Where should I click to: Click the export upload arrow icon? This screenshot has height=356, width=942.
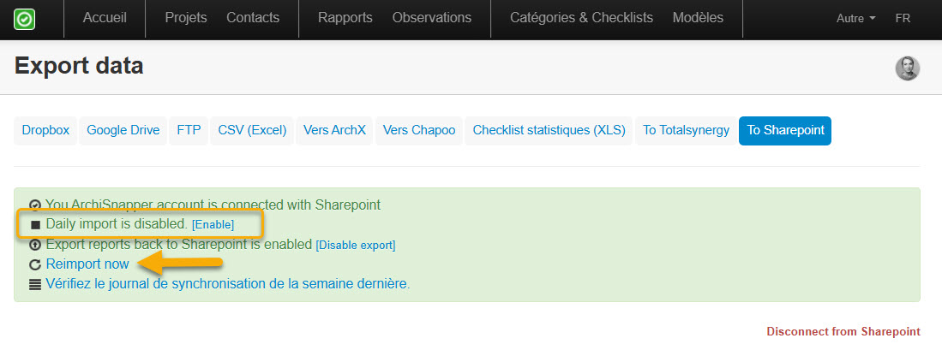coord(35,246)
